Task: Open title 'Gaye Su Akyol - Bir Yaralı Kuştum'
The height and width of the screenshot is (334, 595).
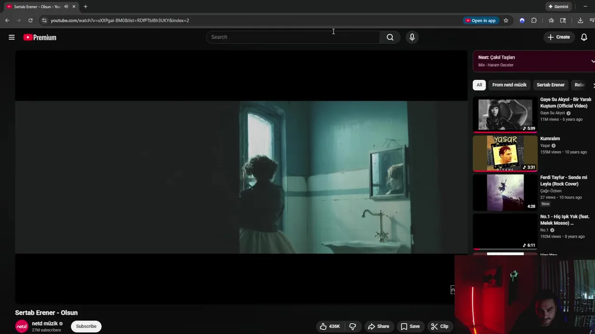Action: pos(566,103)
